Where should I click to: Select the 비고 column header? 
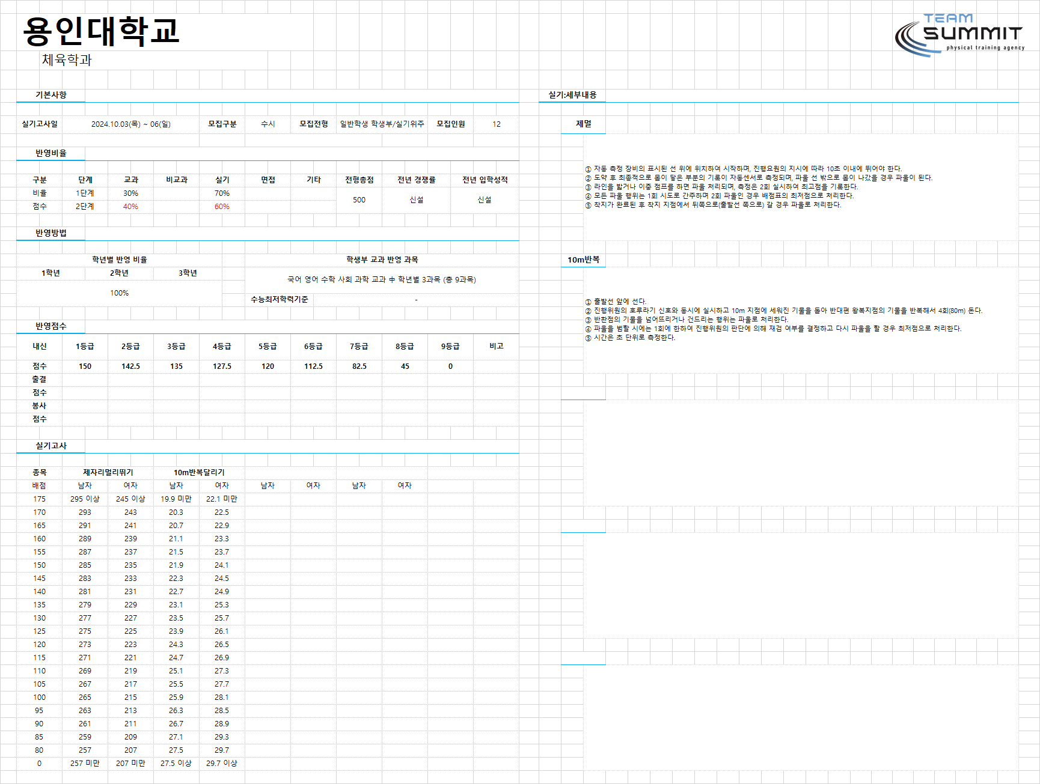[497, 346]
